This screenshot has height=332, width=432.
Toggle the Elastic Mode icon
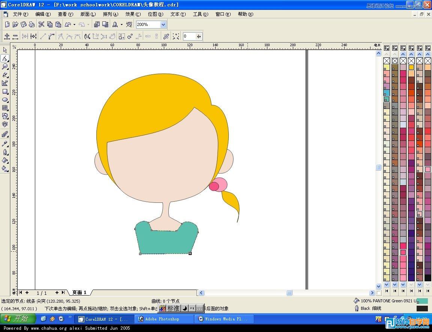coord(166,36)
